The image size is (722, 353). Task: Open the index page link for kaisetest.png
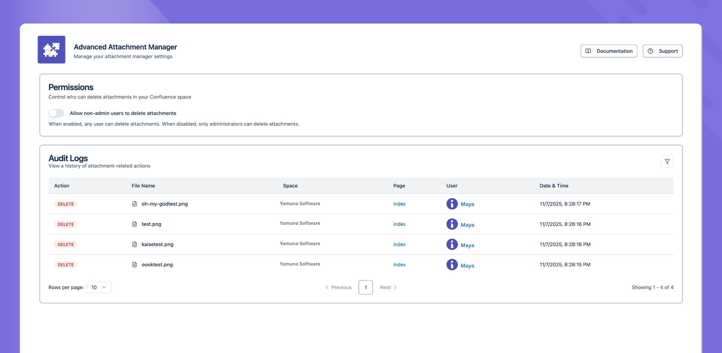tap(399, 244)
